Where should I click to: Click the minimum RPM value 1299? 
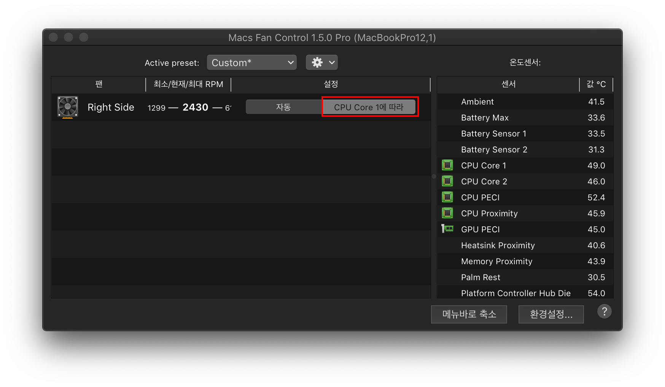point(156,108)
